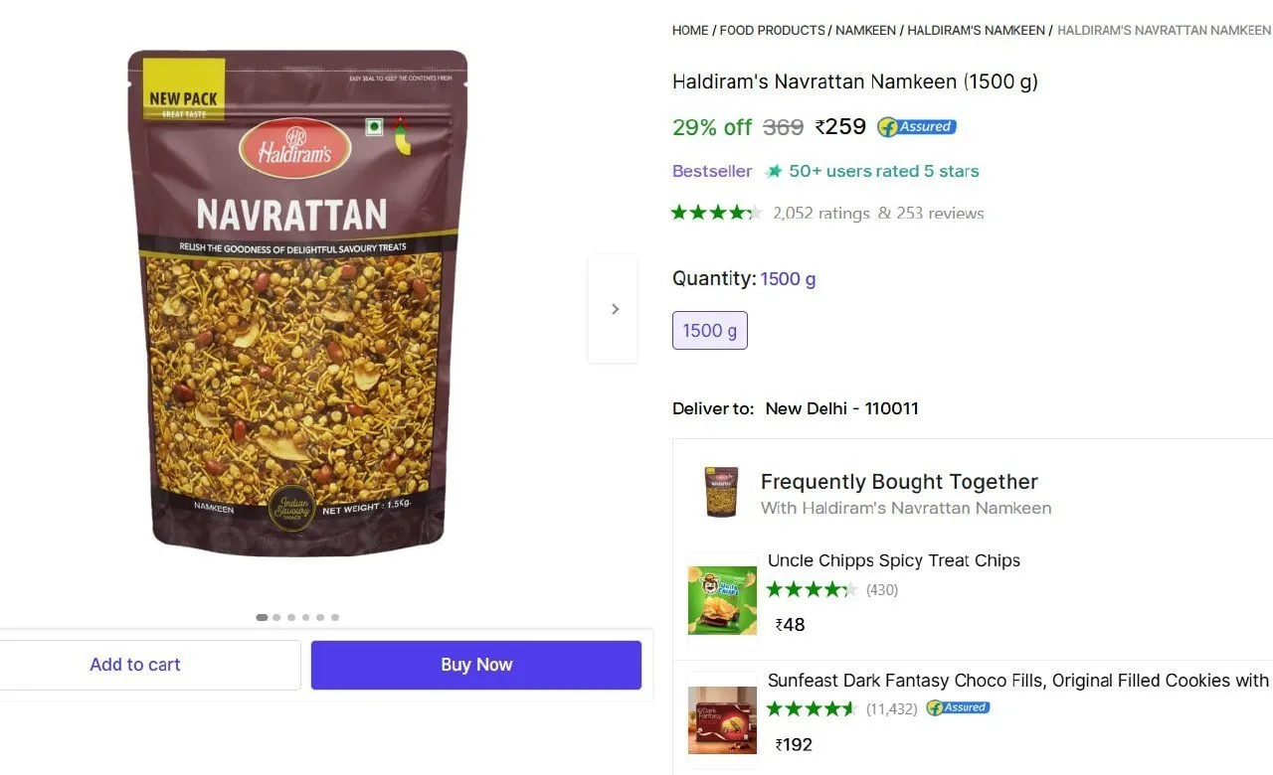Select the last image carousel dot
The image size is (1273, 775).
(x=335, y=617)
